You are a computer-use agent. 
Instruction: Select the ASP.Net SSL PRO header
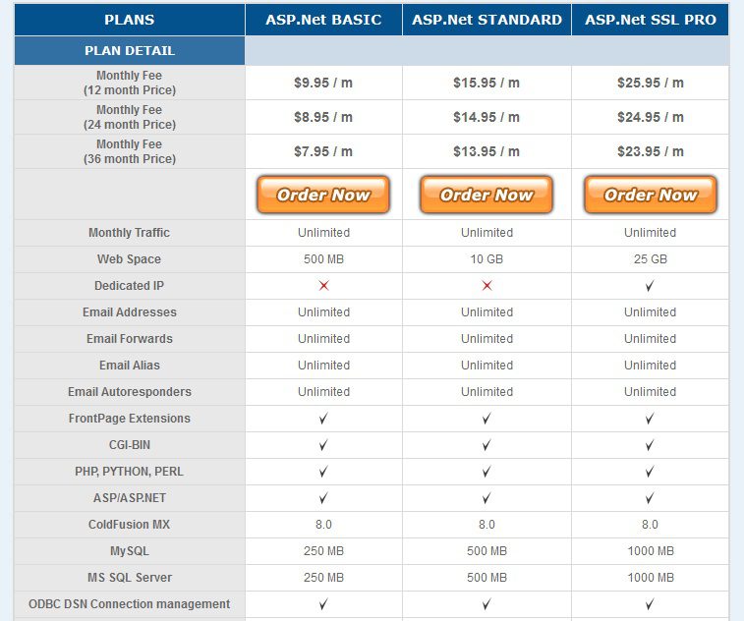coord(650,20)
